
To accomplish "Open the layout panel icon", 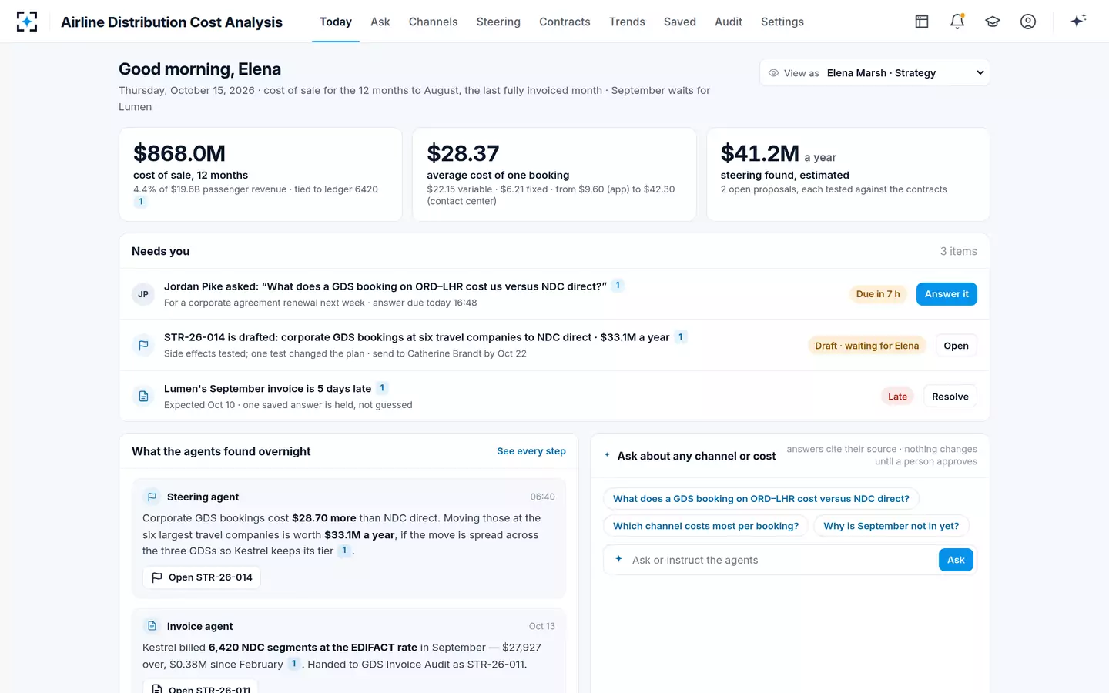I will pos(922,22).
